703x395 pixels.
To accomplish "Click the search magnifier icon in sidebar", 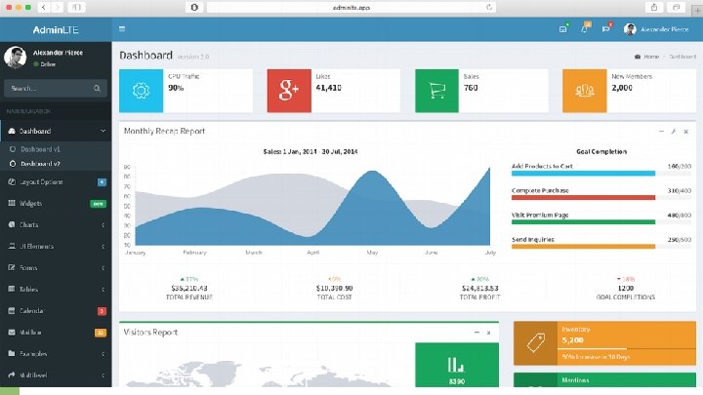I will [97, 88].
